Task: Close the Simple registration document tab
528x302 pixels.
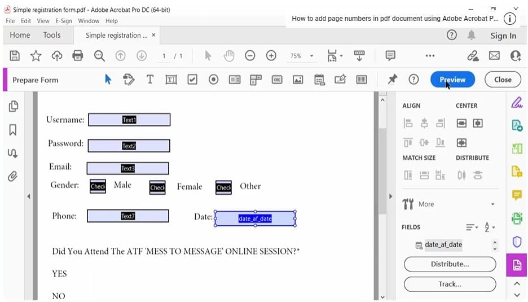Action: tap(153, 35)
